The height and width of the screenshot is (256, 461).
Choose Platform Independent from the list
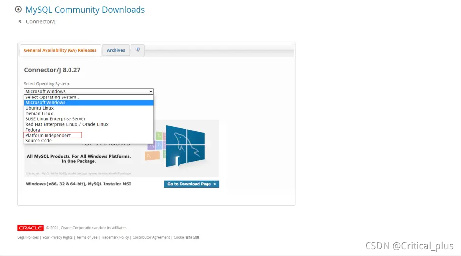(48, 135)
